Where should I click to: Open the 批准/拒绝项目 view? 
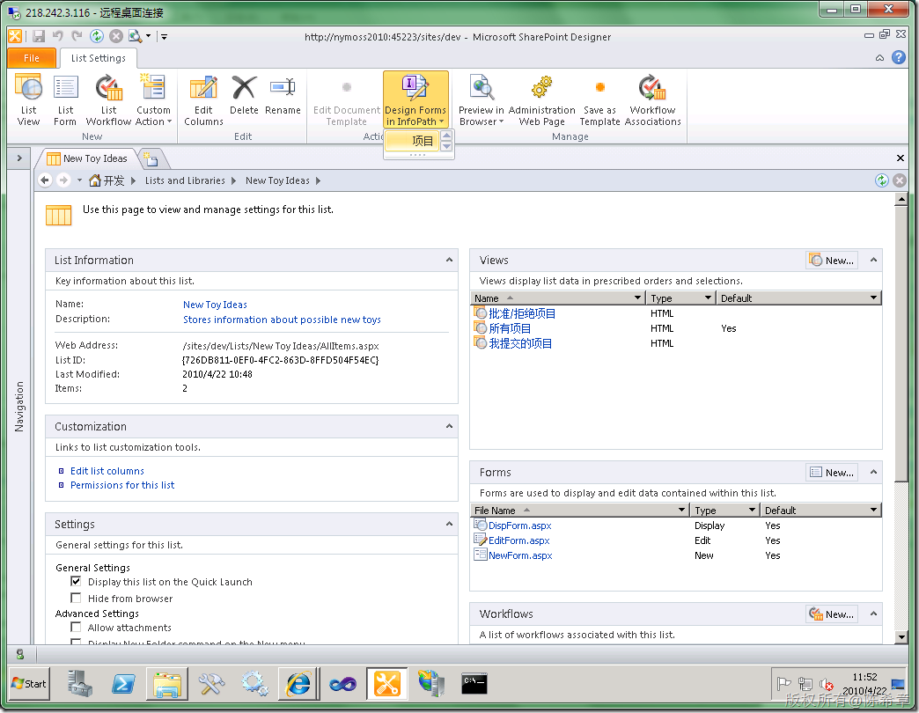click(522, 313)
